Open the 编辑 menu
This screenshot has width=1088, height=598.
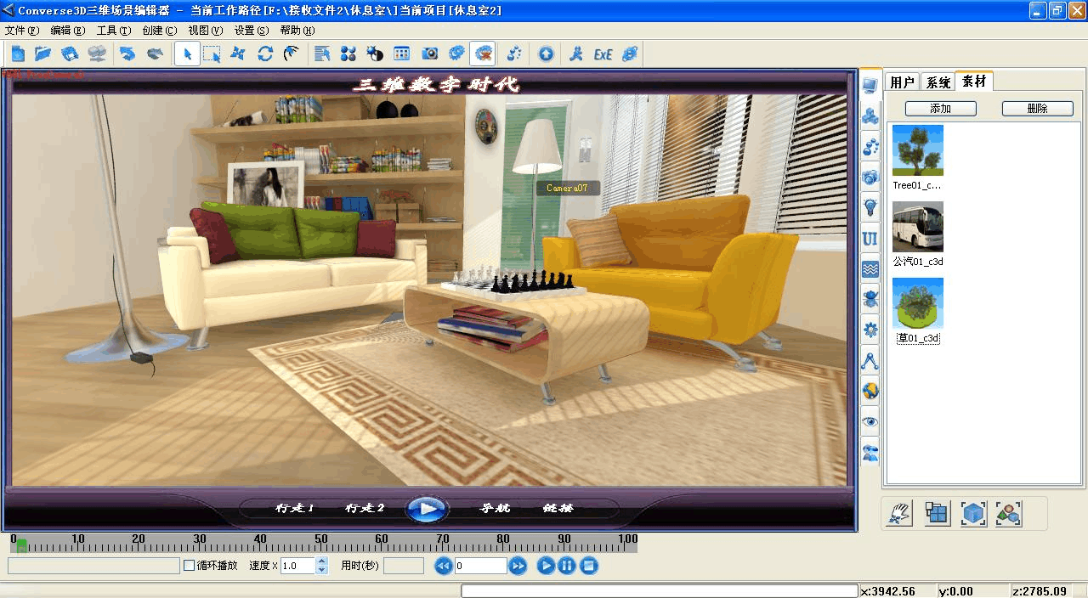pyautogui.click(x=68, y=30)
